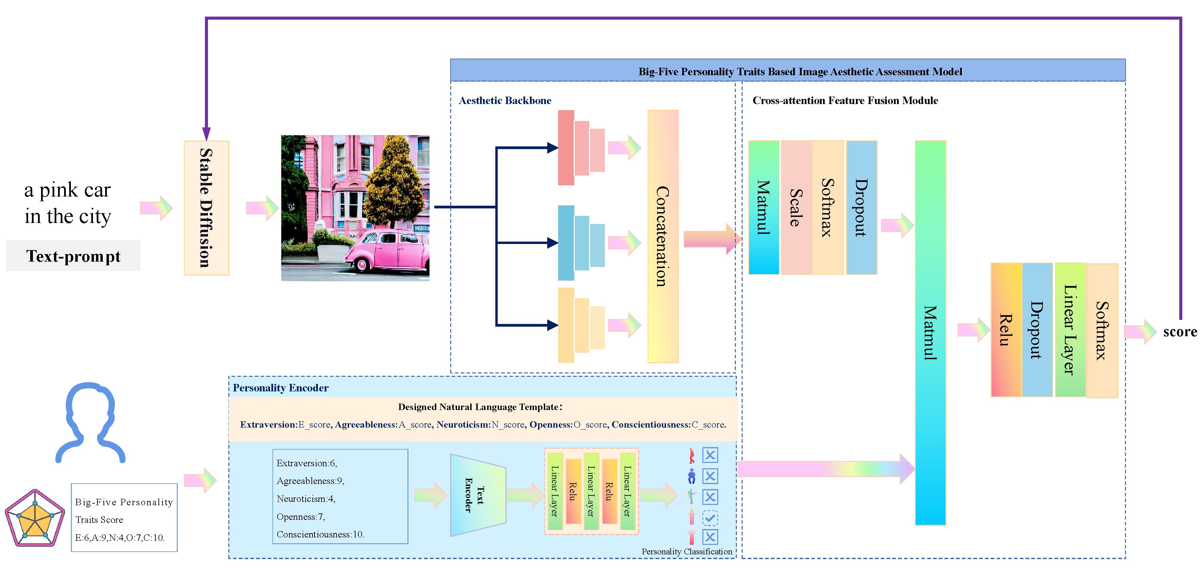
Task: Click the arrow right of Text-prompt sentence
Action: pyautogui.click(x=156, y=208)
